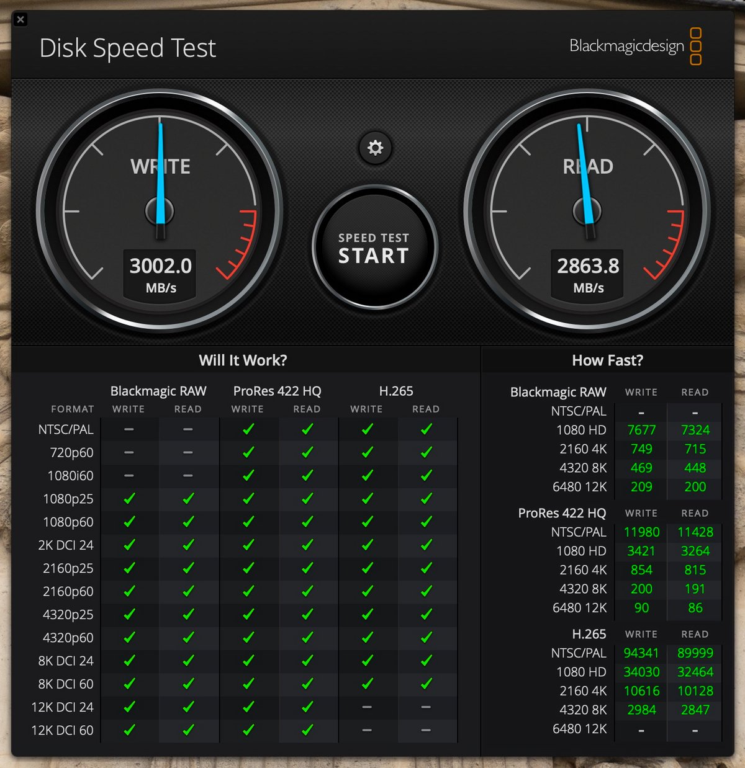Viewport: 745px width, 768px height.
Task: Click Blackmagic RAW 1080 HD write value 7677
Action: [641, 431]
